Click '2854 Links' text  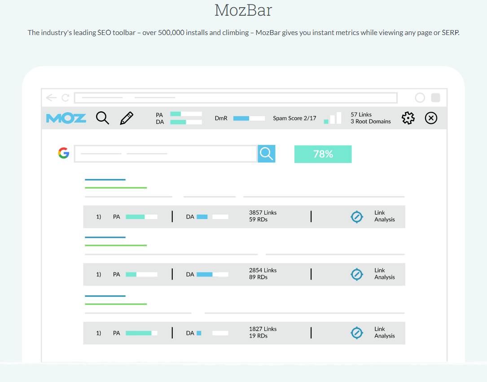(x=263, y=271)
